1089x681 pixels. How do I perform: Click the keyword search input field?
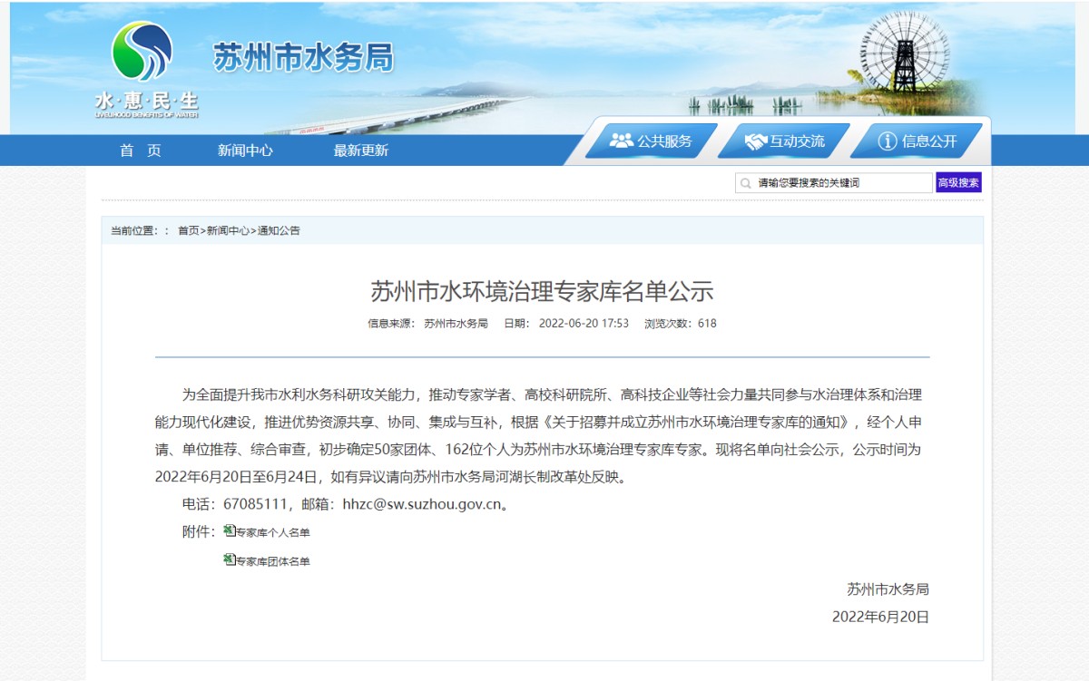click(835, 181)
